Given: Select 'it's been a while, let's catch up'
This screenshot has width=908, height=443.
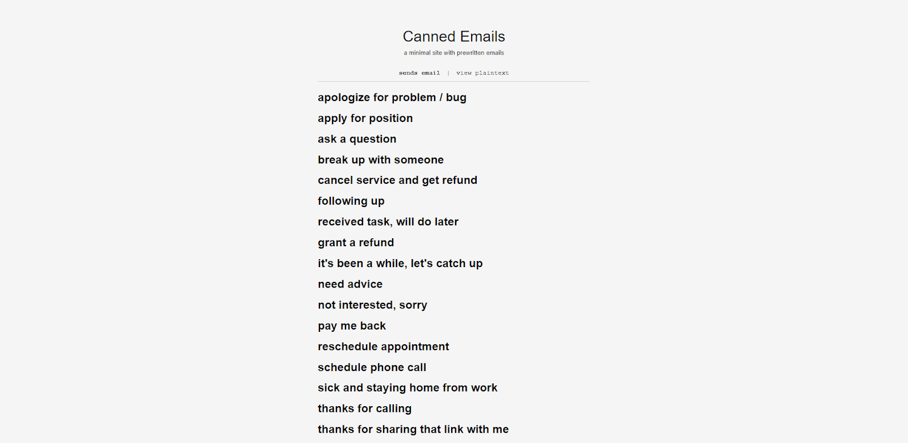Looking at the screenshot, I should [400, 264].
